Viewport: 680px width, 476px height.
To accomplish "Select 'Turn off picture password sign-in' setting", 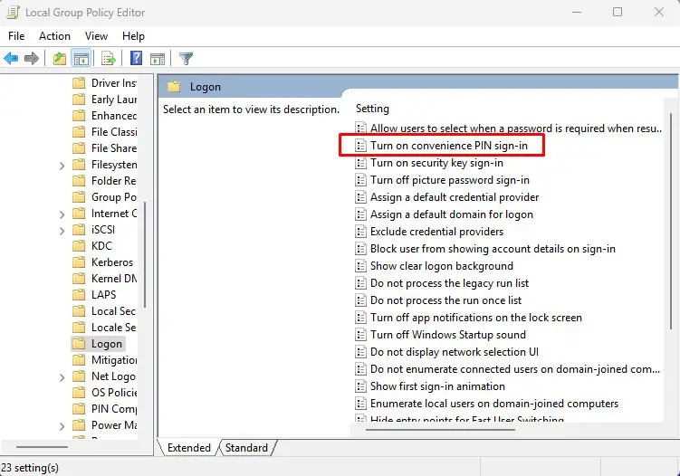I will 443,180.
